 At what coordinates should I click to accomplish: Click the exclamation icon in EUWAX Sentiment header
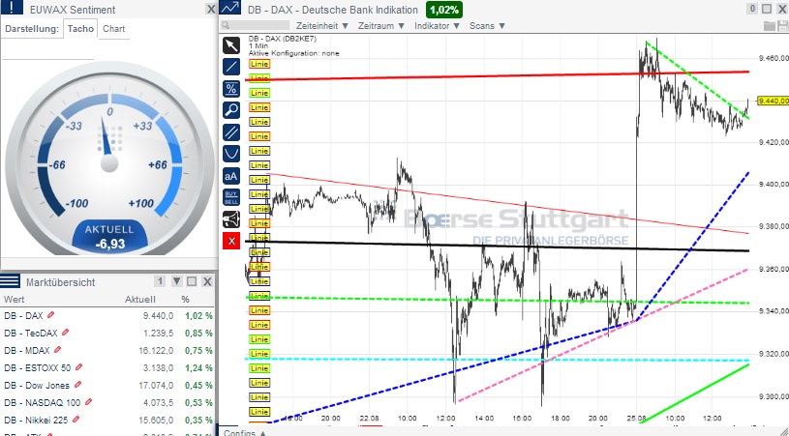point(12,8)
